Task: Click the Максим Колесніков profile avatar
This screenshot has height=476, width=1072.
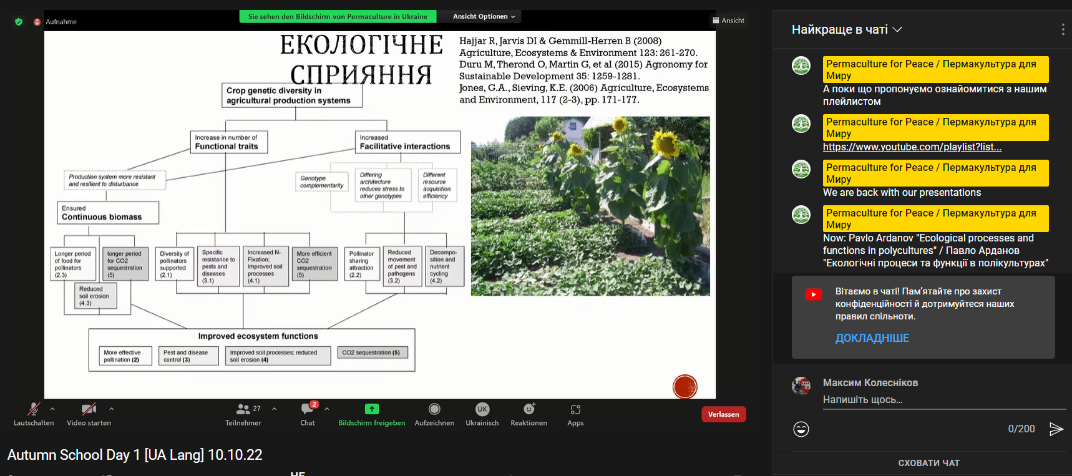Action: [x=801, y=386]
